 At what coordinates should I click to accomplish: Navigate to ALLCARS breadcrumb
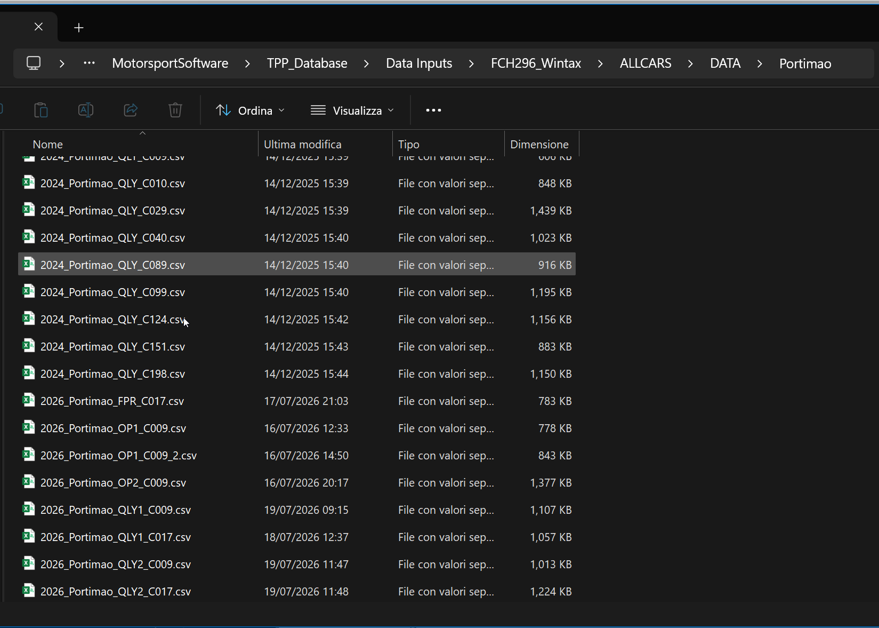(x=646, y=63)
